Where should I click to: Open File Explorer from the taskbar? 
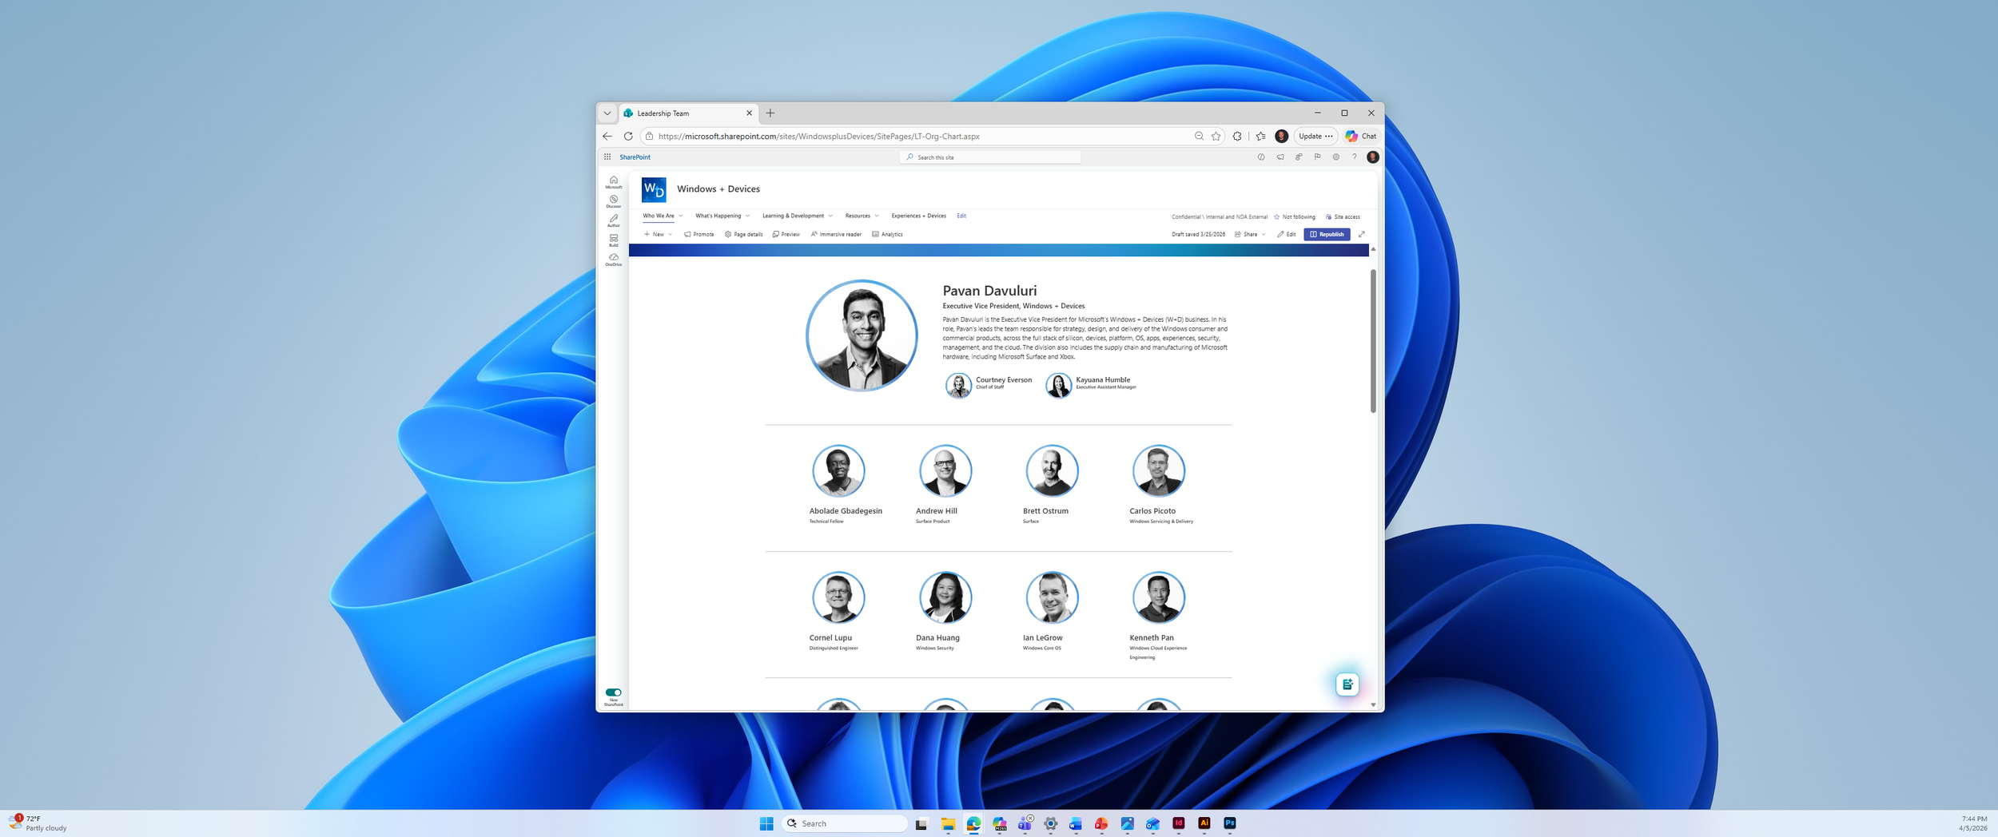click(x=948, y=823)
